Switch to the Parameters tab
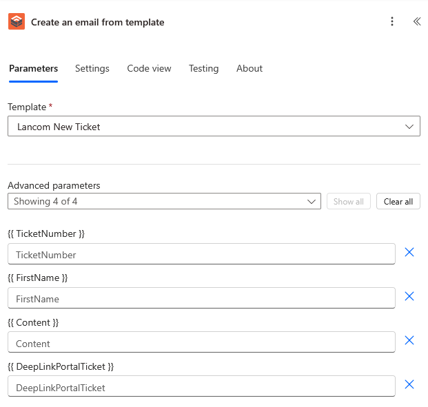The width and height of the screenshot is (428, 407). pyautogui.click(x=33, y=69)
